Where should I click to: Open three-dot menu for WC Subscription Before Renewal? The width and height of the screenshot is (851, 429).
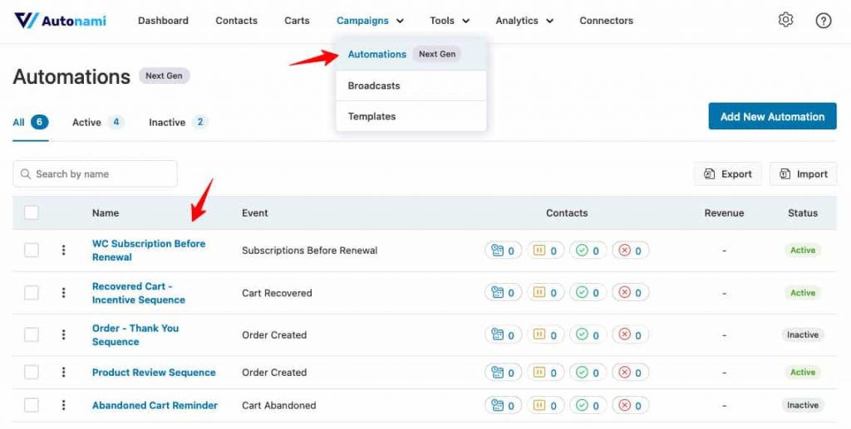coord(63,250)
